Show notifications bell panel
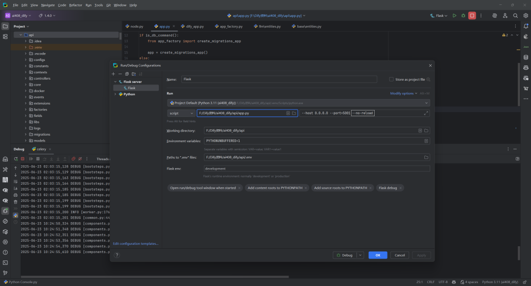 [526, 26]
